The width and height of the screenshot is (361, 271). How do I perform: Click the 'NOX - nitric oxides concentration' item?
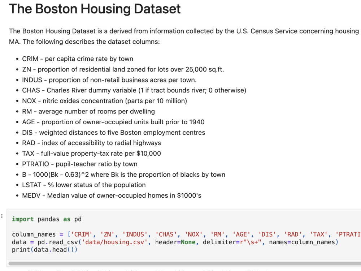coord(105,101)
